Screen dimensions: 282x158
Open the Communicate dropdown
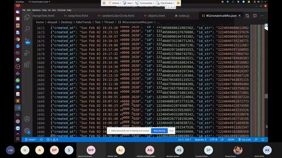point(145,3)
